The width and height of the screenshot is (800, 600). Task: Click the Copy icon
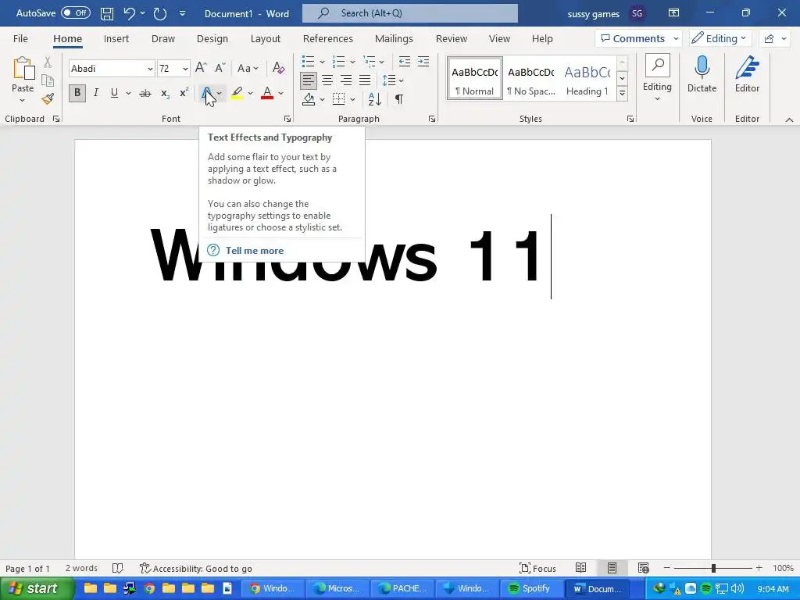point(48,80)
